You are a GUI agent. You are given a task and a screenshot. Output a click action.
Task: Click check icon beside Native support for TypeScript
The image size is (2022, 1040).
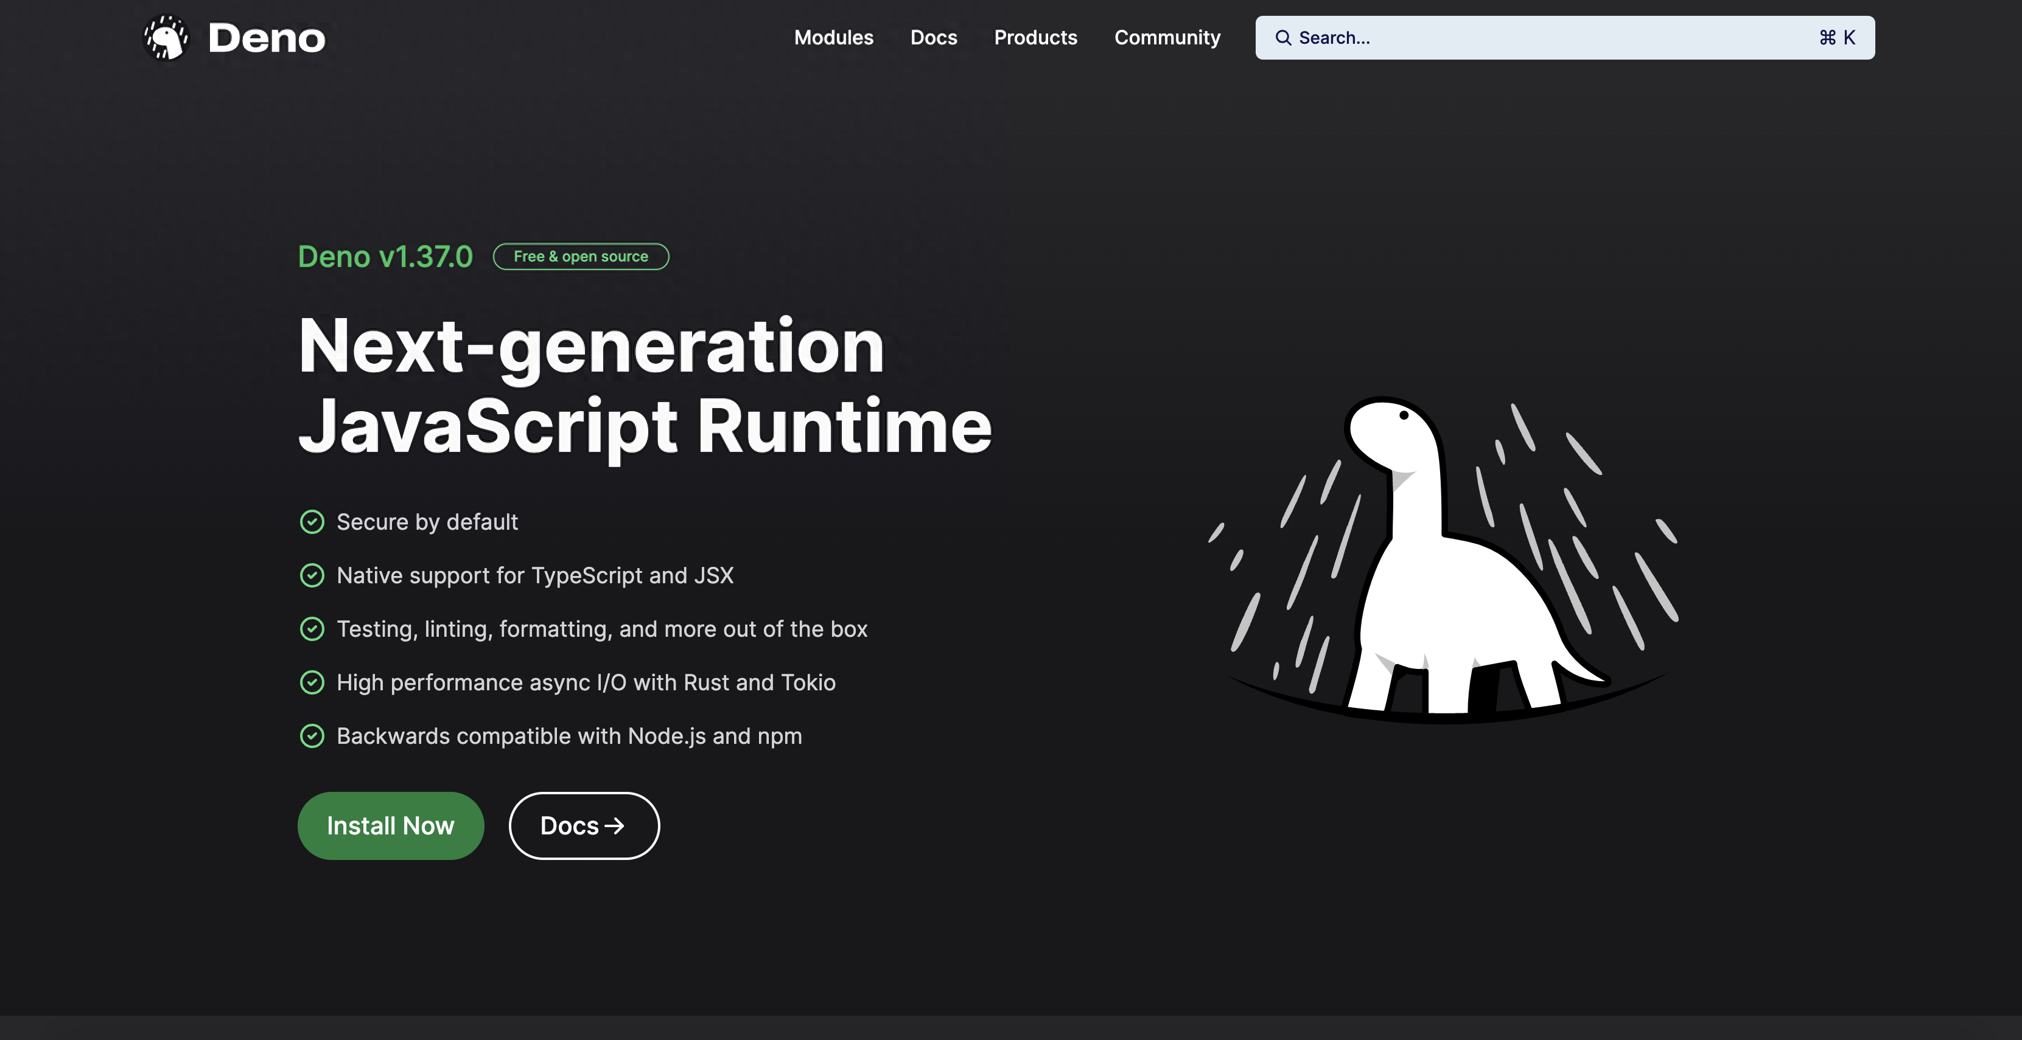[312, 575]
